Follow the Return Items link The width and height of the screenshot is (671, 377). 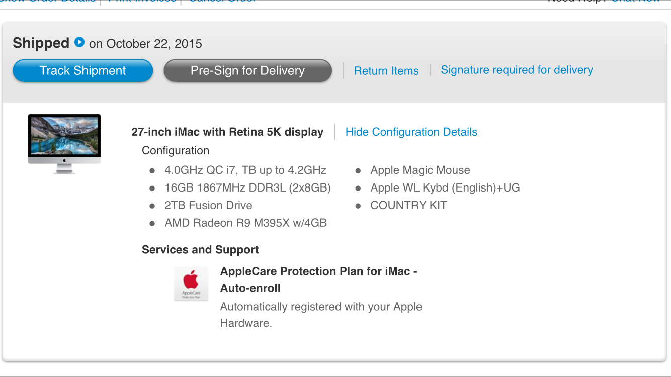pyautogui.click(x=386, y=71)
